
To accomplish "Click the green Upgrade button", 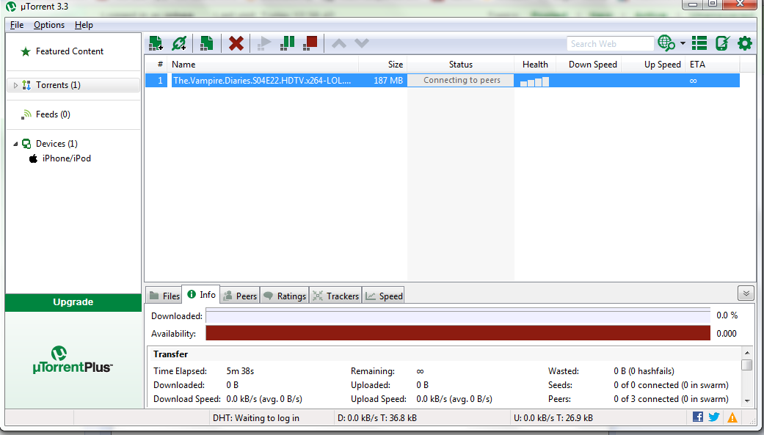I will click(x=73, y=302).
